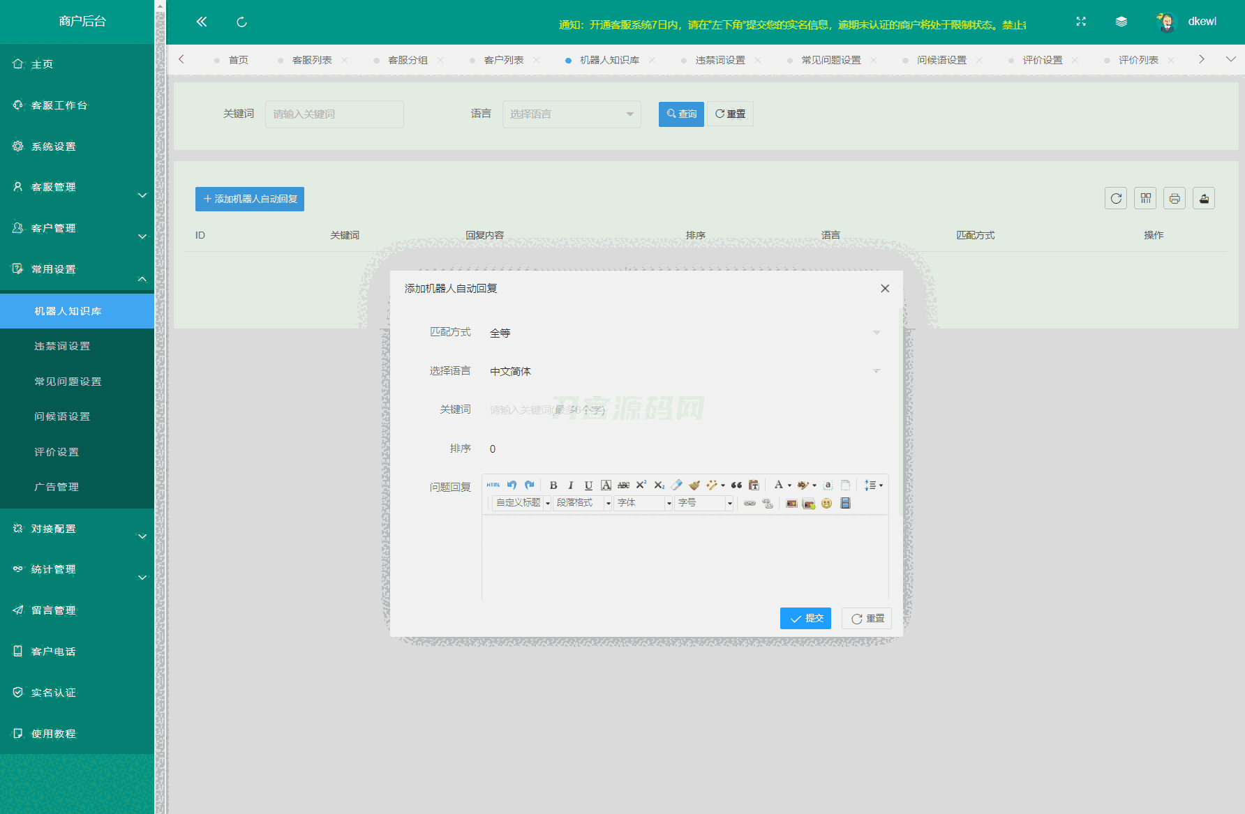Export the table data icon
The image size is (1245, 814).
coord(1204,199)
